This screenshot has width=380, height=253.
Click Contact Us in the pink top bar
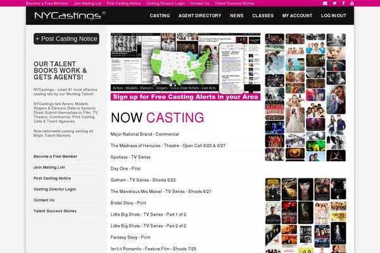point(199,3)
